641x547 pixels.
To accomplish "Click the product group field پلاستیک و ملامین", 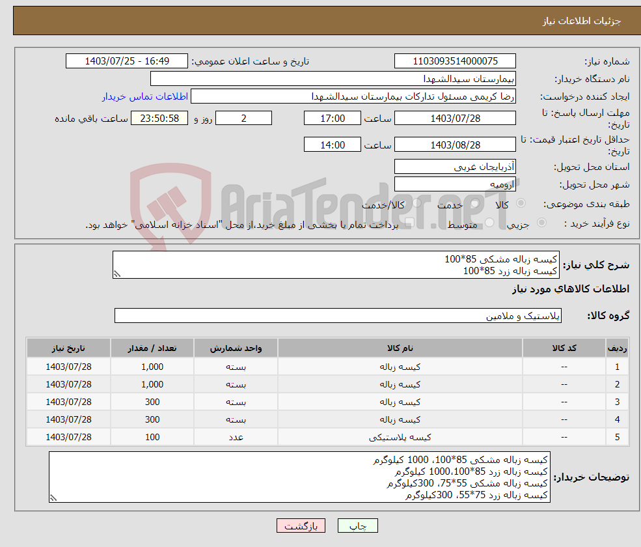I will [338, 315].
